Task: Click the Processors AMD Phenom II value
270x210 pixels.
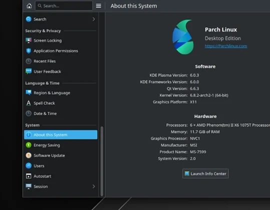Action: tap(230, 125)
